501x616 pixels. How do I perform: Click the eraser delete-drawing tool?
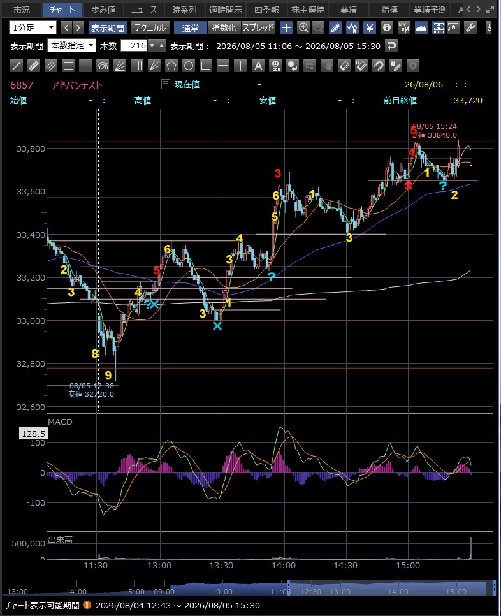[x=344, y=66]
